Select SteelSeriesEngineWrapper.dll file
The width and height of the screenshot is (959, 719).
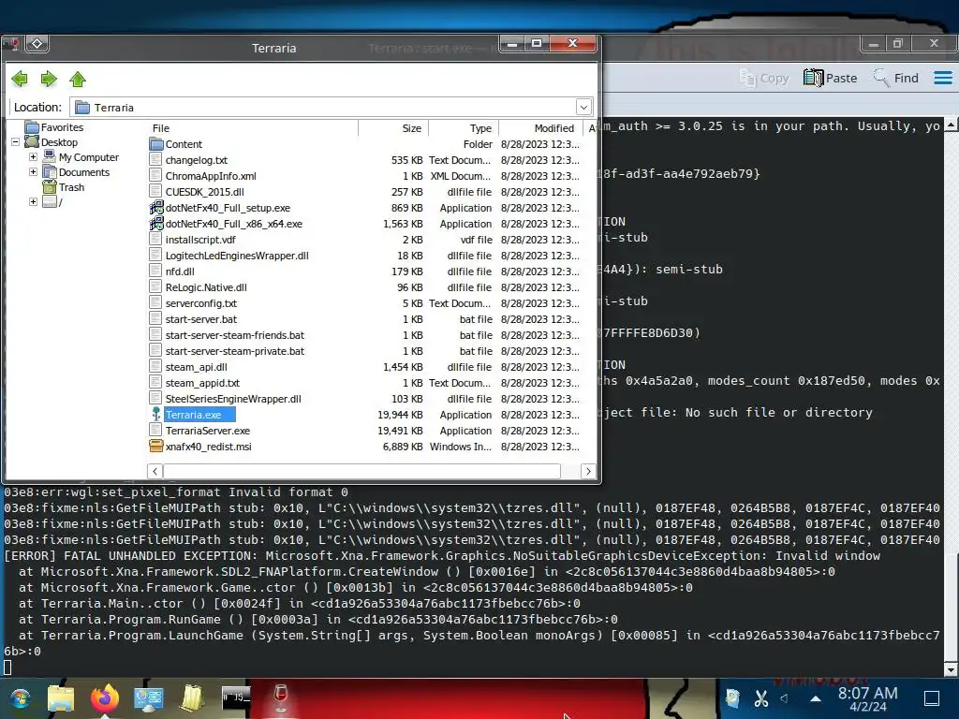pyautogui.click(x=233, y=399)
